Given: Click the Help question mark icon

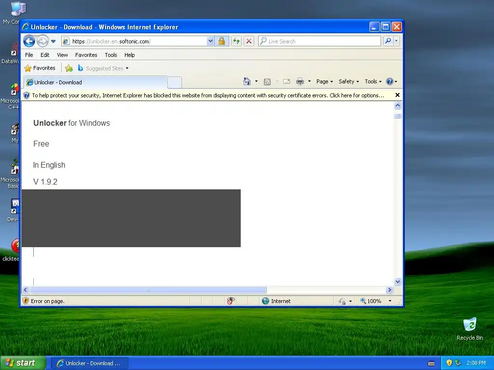Looking at the screenshot, I should 390,81.
